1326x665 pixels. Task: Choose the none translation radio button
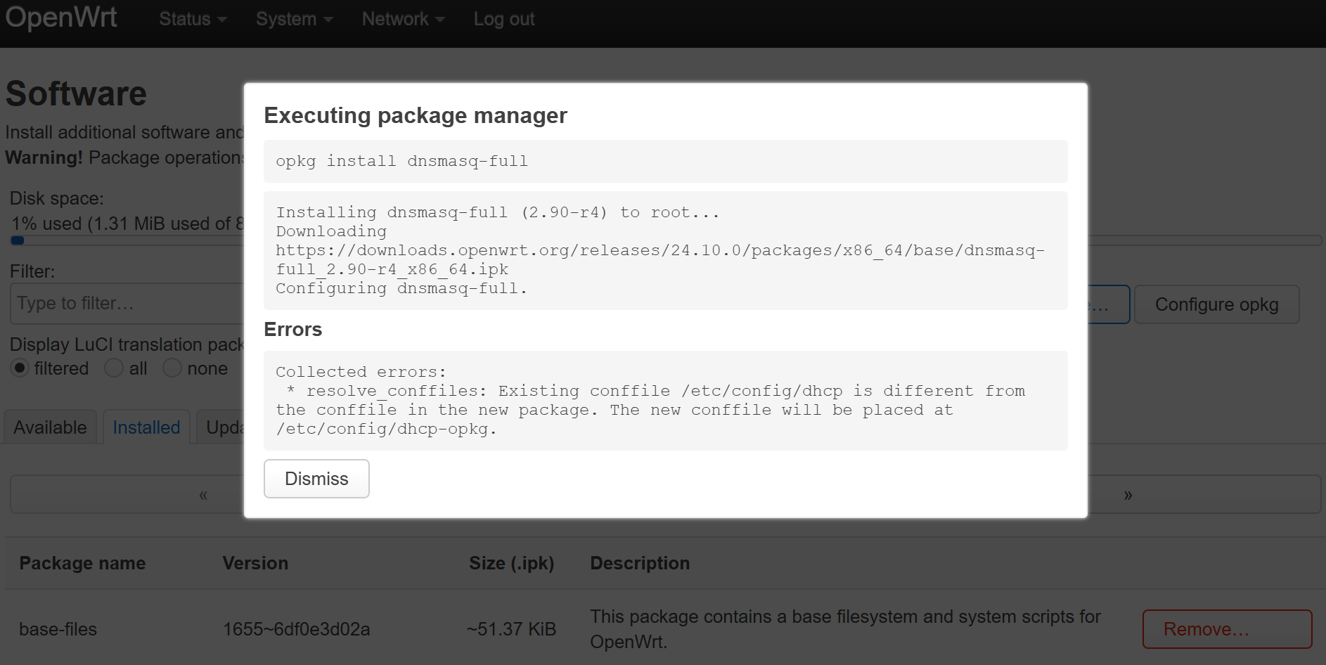tap(172, 368)
